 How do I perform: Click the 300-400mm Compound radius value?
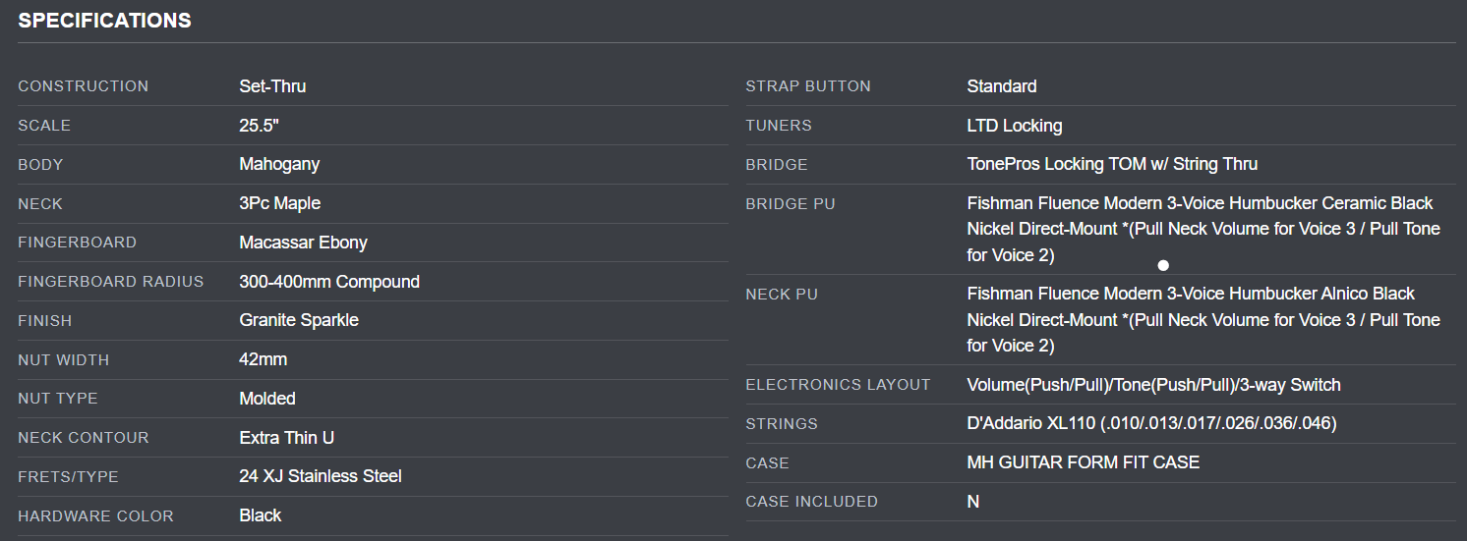[x=329, y=282]
